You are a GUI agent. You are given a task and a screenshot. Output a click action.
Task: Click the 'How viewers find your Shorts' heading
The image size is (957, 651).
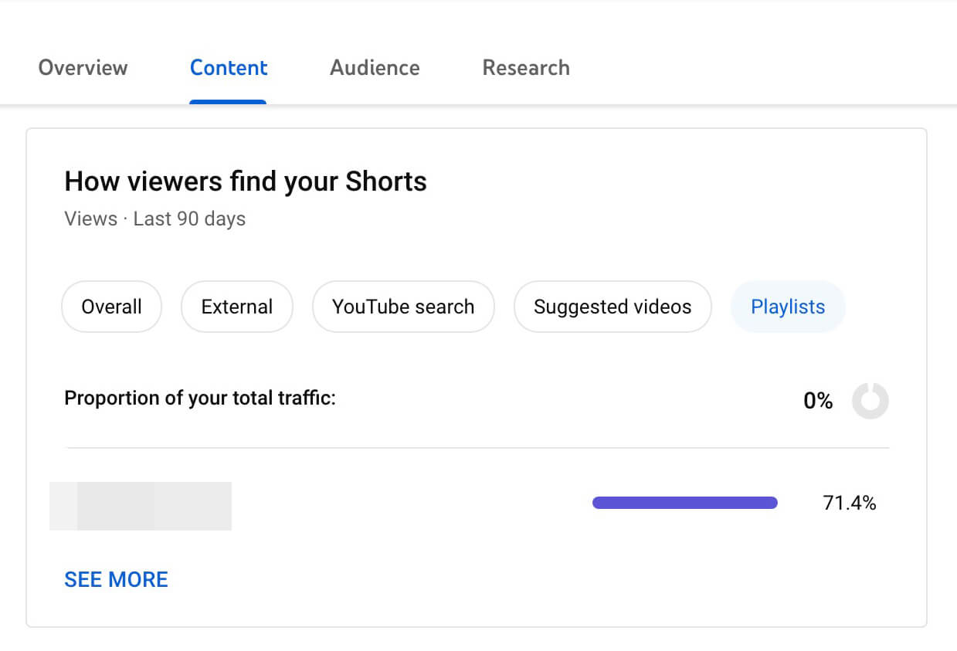coord(246,181)
